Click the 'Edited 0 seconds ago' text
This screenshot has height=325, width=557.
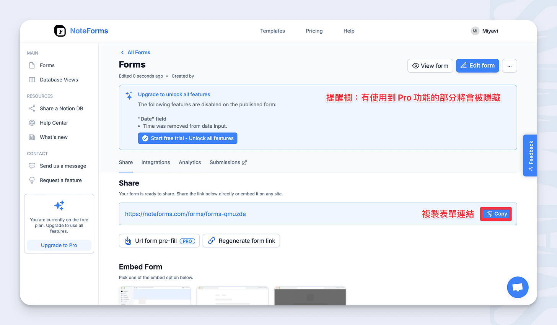[x=141, y=76]
